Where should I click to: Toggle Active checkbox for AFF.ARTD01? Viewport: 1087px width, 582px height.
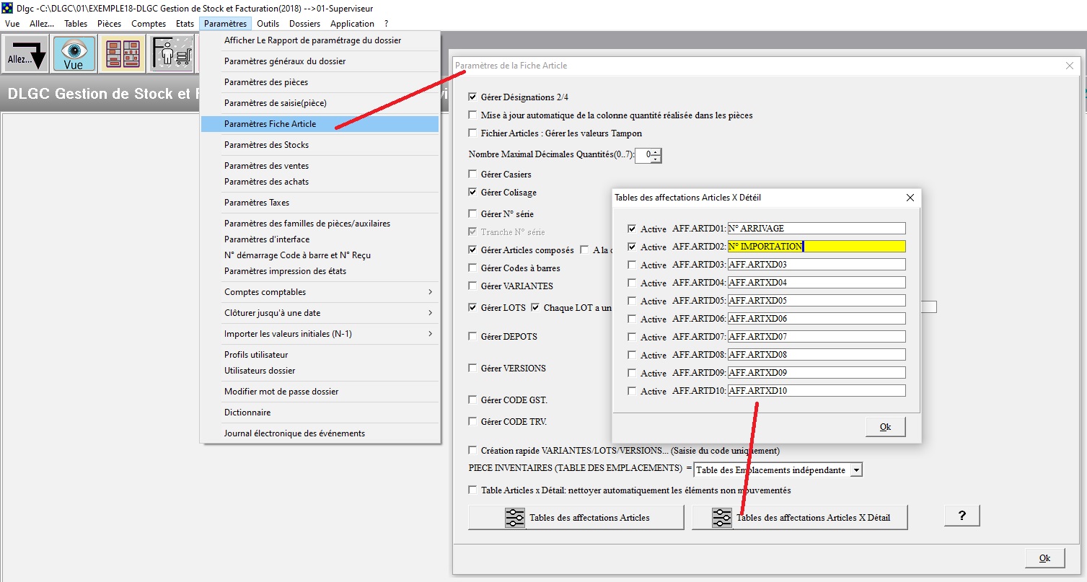[633, 229]
